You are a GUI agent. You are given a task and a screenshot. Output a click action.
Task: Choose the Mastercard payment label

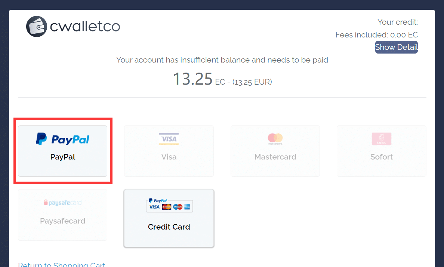[x=275, y=157]
